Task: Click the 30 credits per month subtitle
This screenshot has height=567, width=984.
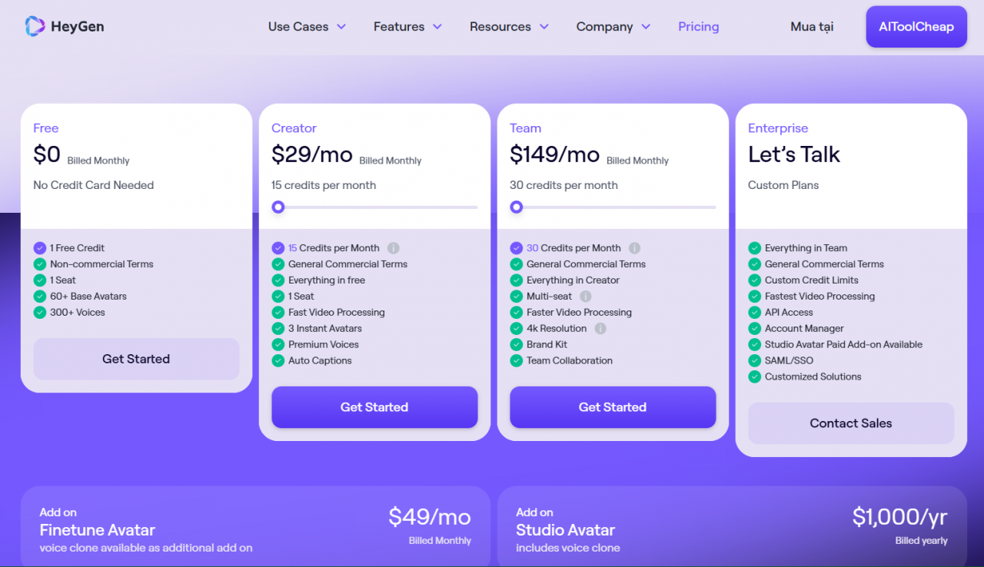Action: 563,185
